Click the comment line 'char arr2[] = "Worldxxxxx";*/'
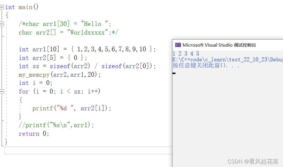Screen dimensions: 283x167 pyautogui.click(x=68, y=32)
